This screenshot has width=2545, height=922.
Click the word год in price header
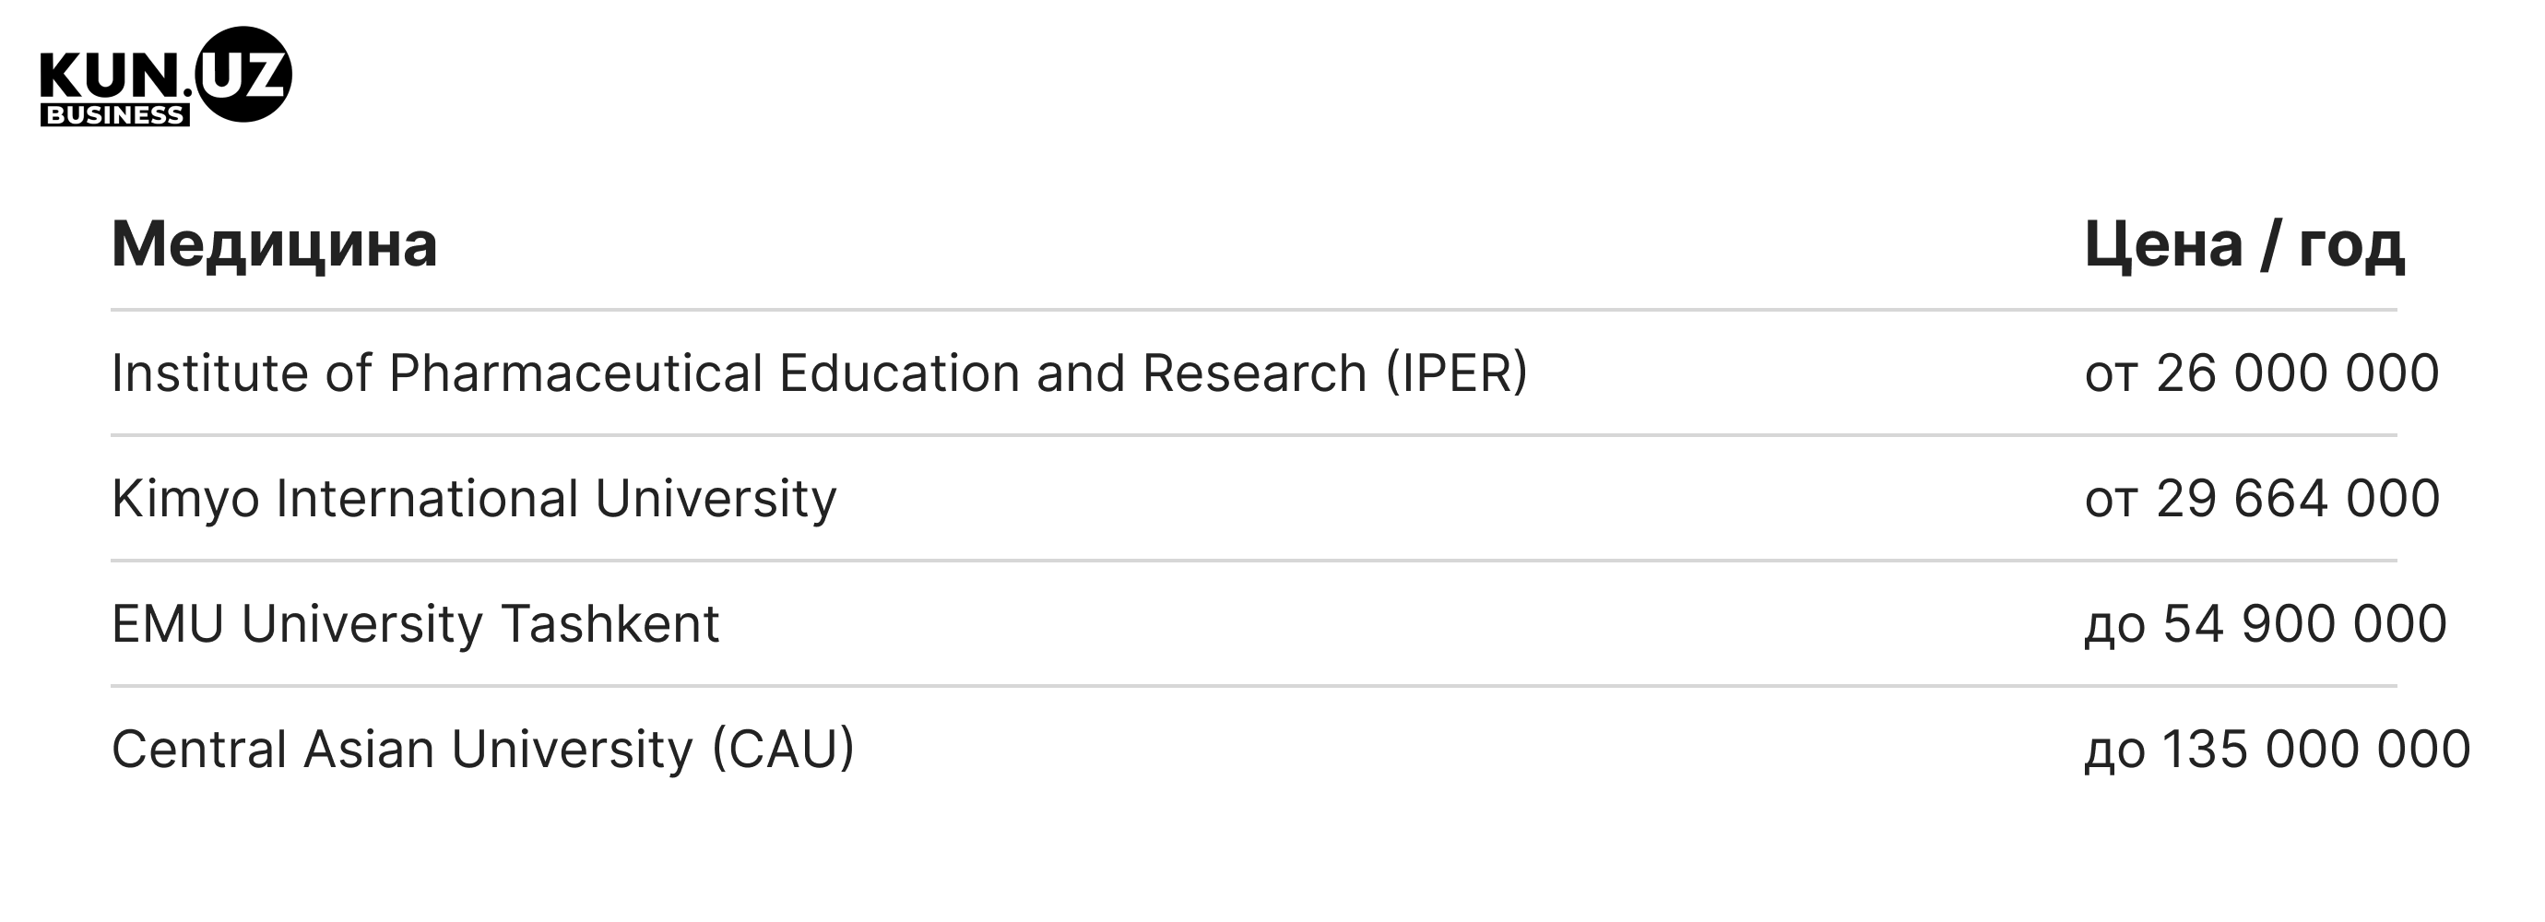tap(2351, 247)
